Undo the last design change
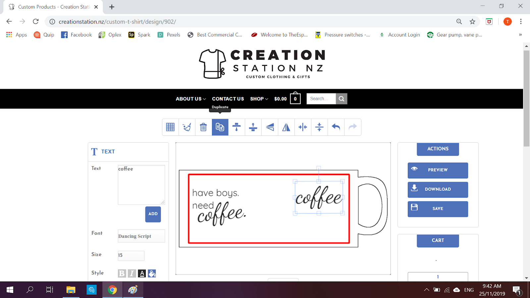This screenshot has height=298, width=530. 336,127
